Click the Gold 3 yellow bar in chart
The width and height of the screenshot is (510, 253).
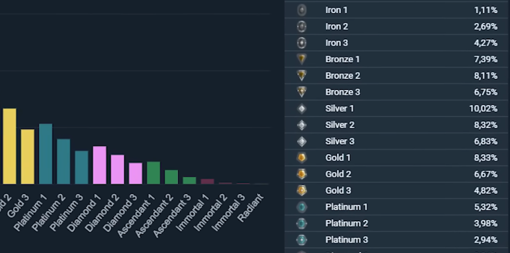(x=27, y=157)
